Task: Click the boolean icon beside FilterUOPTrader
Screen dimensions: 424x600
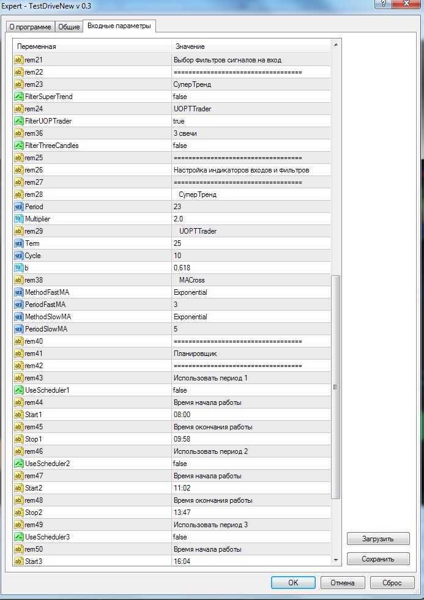Action: 19,121
